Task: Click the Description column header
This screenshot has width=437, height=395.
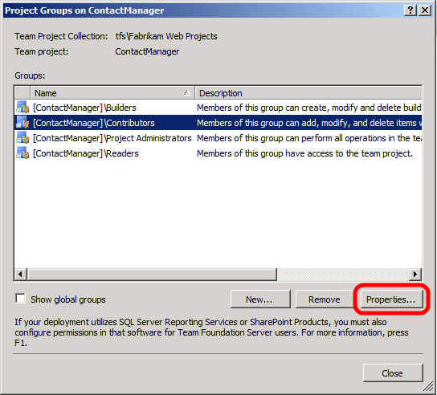Action: point(308,93)
